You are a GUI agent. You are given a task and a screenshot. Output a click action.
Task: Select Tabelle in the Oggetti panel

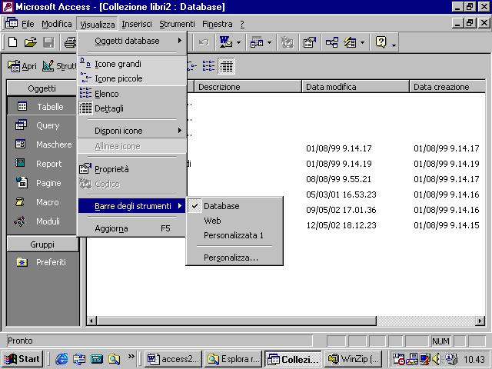pos(42,107)
